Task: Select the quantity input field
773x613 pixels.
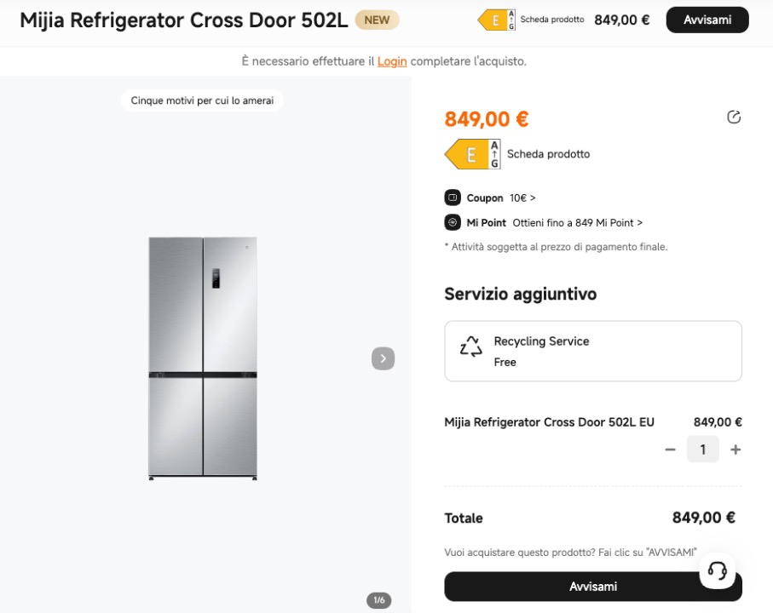Action: (x=703, y=449)
